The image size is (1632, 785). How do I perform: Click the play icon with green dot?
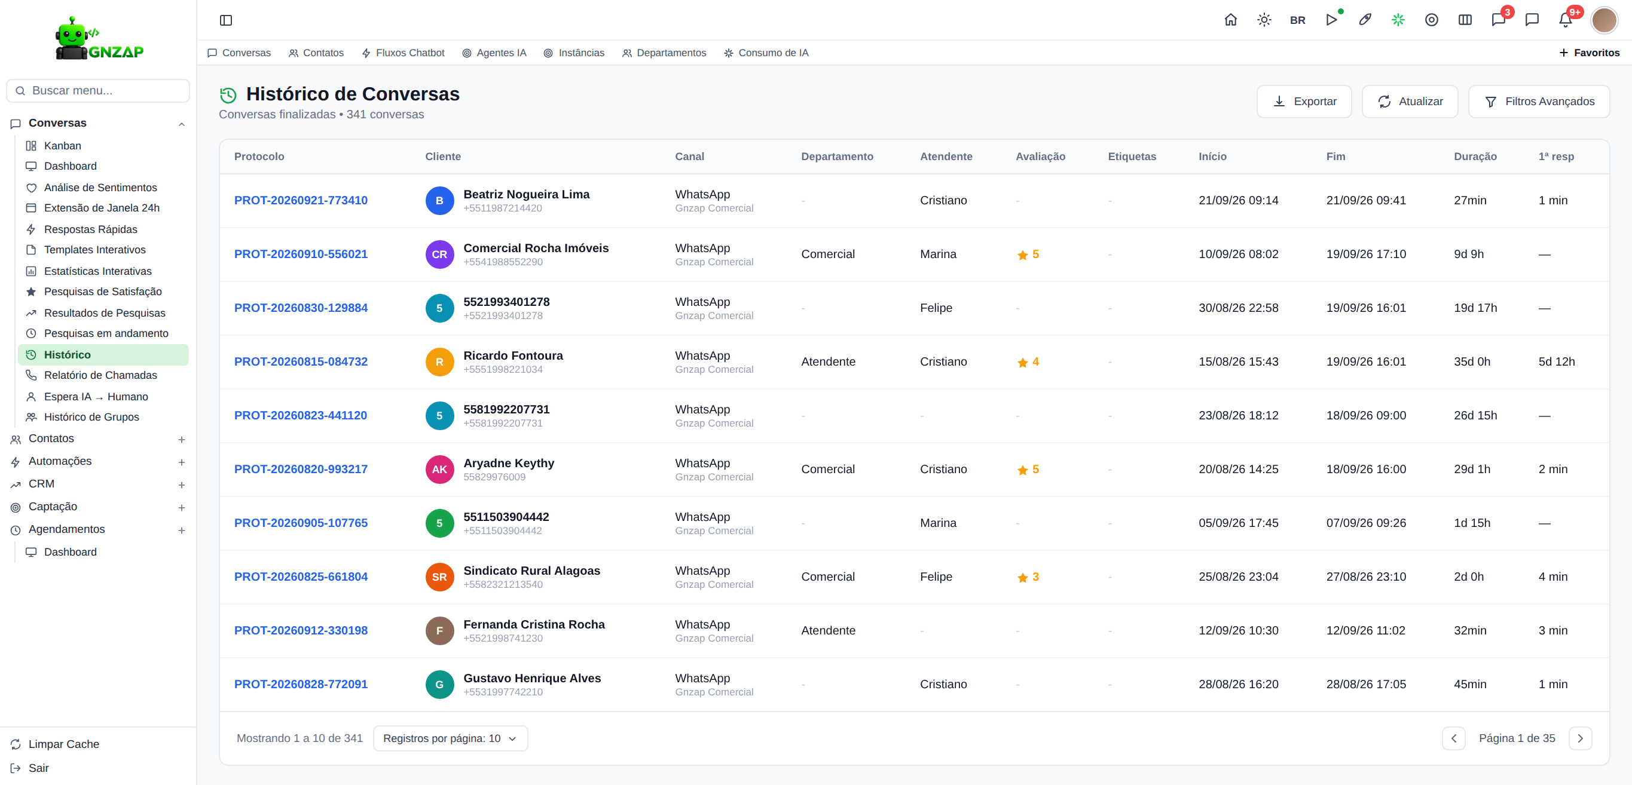point(1331,20)
